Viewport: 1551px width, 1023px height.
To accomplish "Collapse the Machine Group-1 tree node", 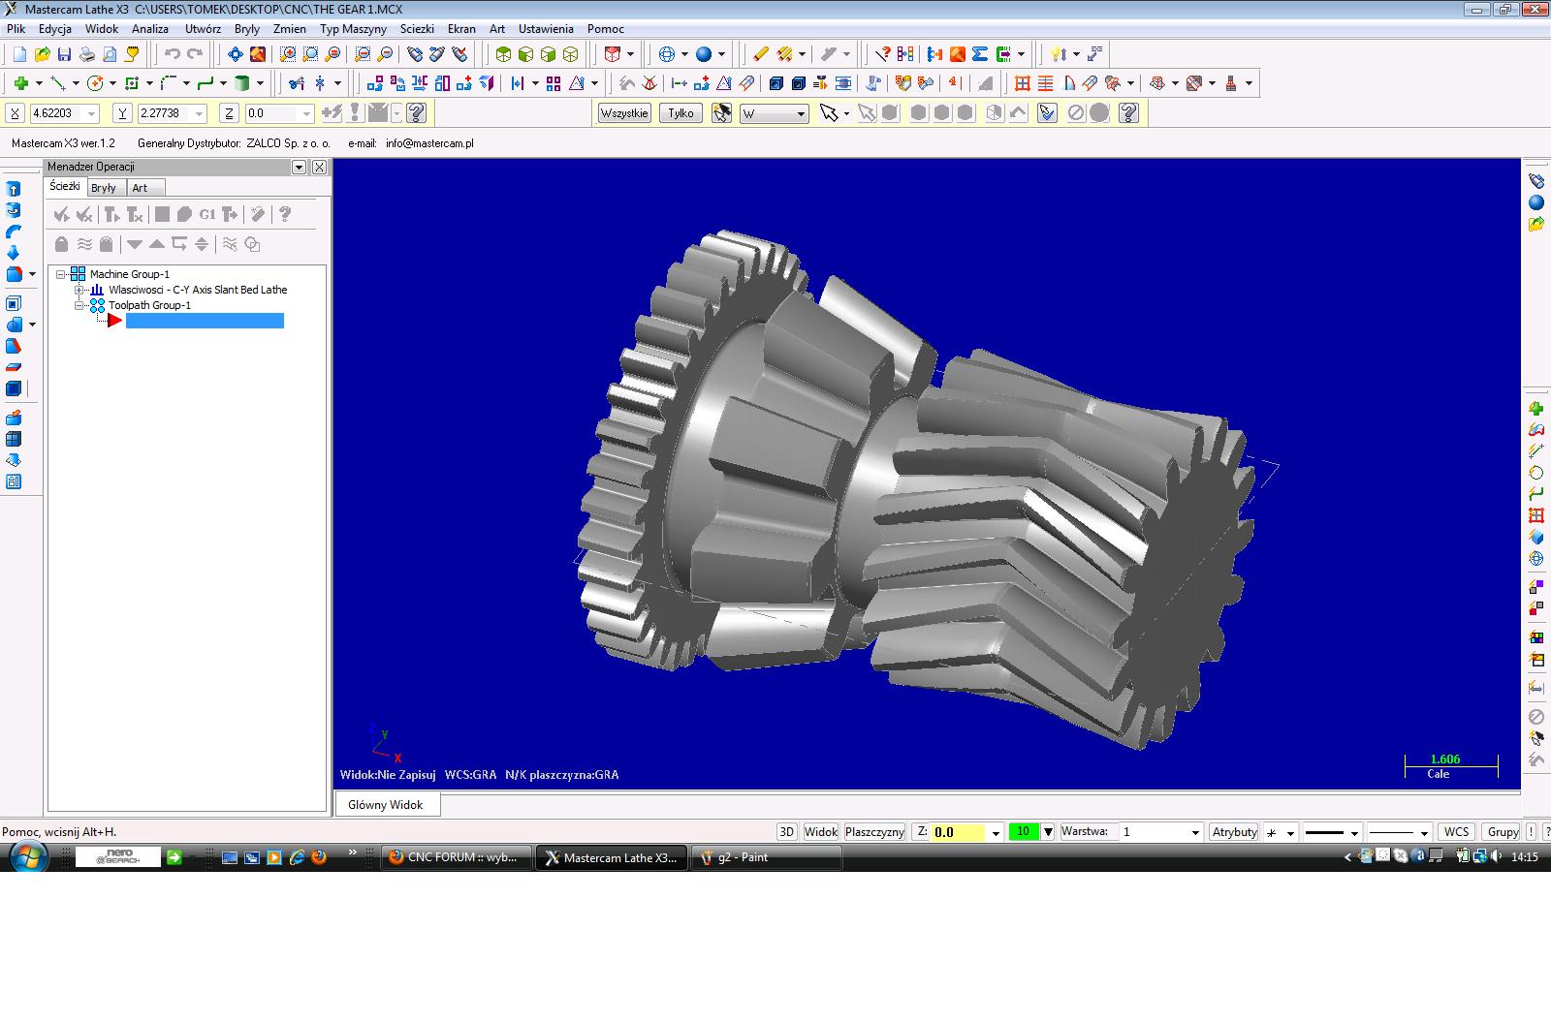I will [x=61, y=274].
